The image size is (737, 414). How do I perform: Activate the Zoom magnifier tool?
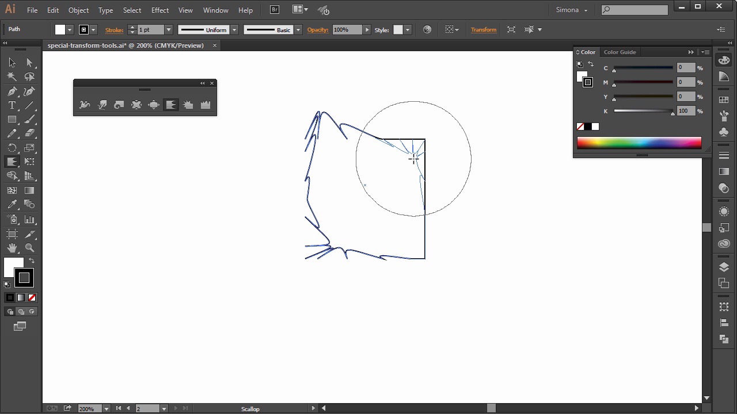coord(29,248)
